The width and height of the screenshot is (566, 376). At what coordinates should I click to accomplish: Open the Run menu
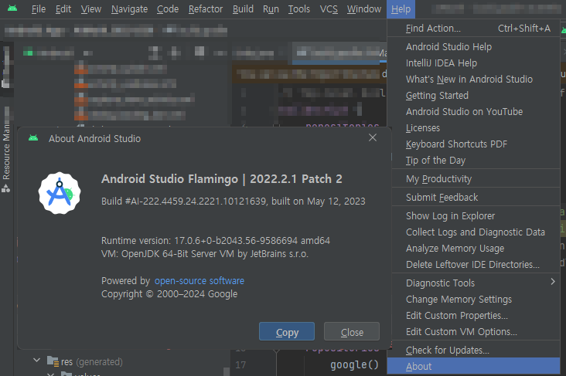pyautogui.click(x=271, y=9)
